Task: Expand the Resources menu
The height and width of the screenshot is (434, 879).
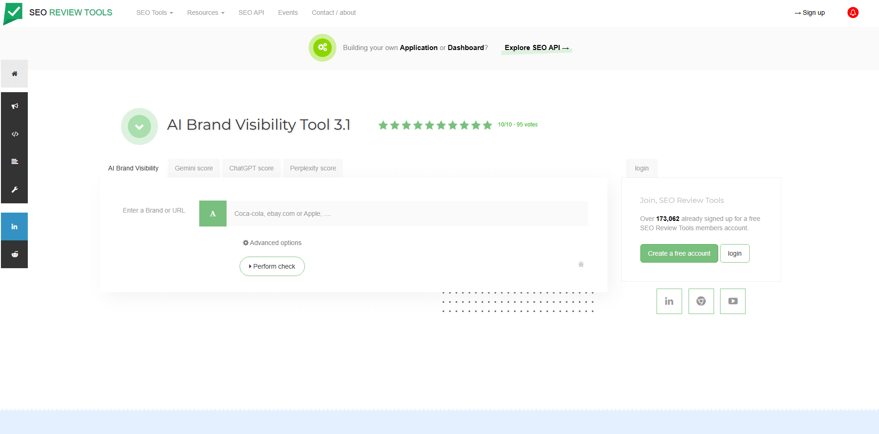Action: click(x=205, y=13)
